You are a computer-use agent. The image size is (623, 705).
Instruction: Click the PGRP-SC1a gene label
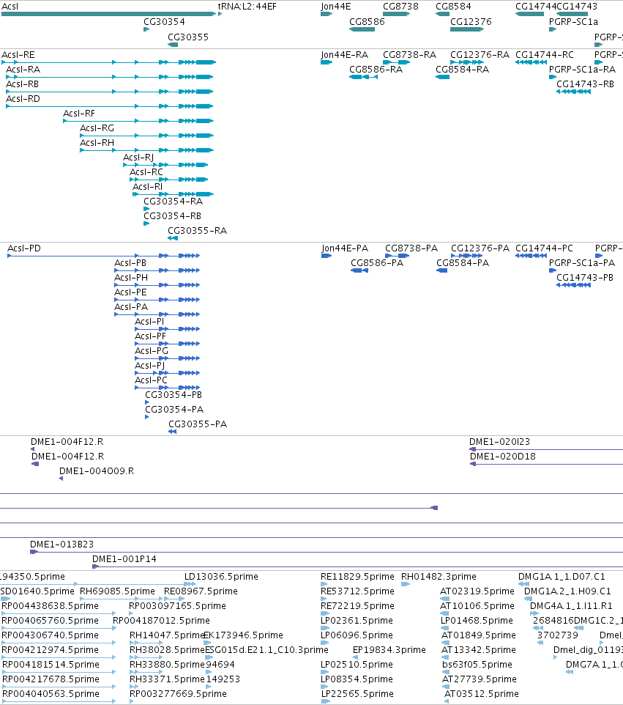click(x=574, y=22)
